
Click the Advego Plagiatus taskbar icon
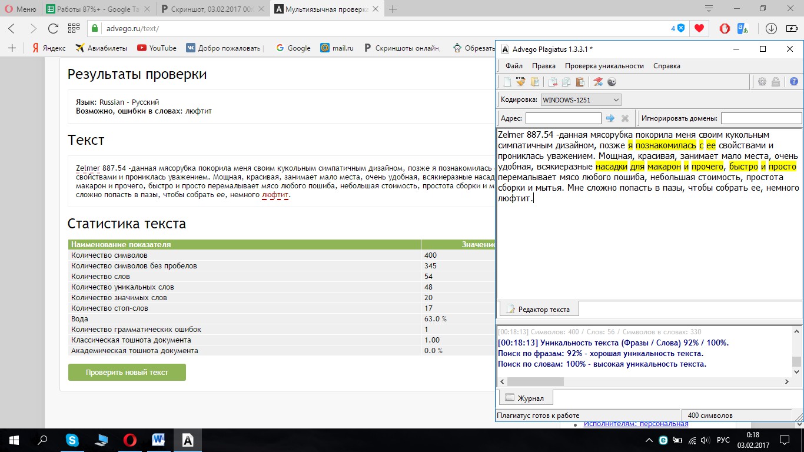click(187, 440)
